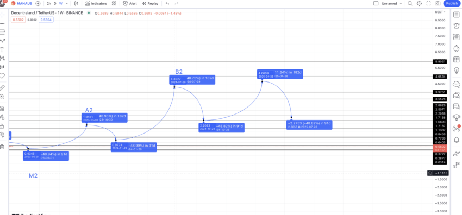
Task: Open the public Chats panel
Action: pyautogui.click(x=457, y=95)
